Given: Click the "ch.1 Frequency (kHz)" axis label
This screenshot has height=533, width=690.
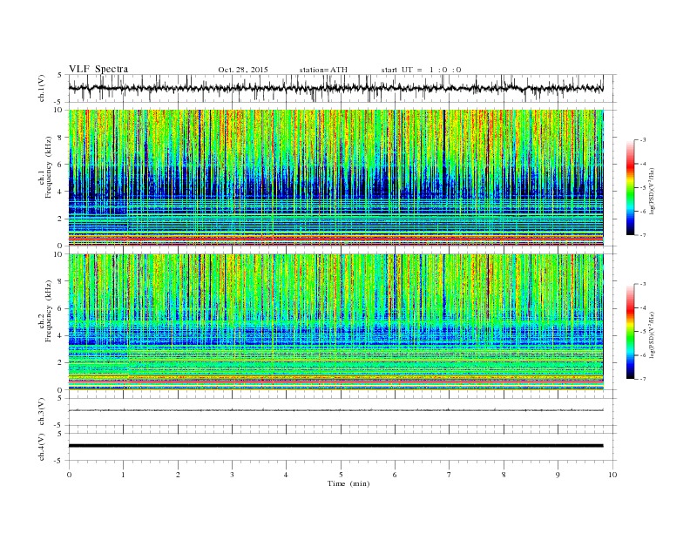Looking at the screenshot, I should (45, 167).
